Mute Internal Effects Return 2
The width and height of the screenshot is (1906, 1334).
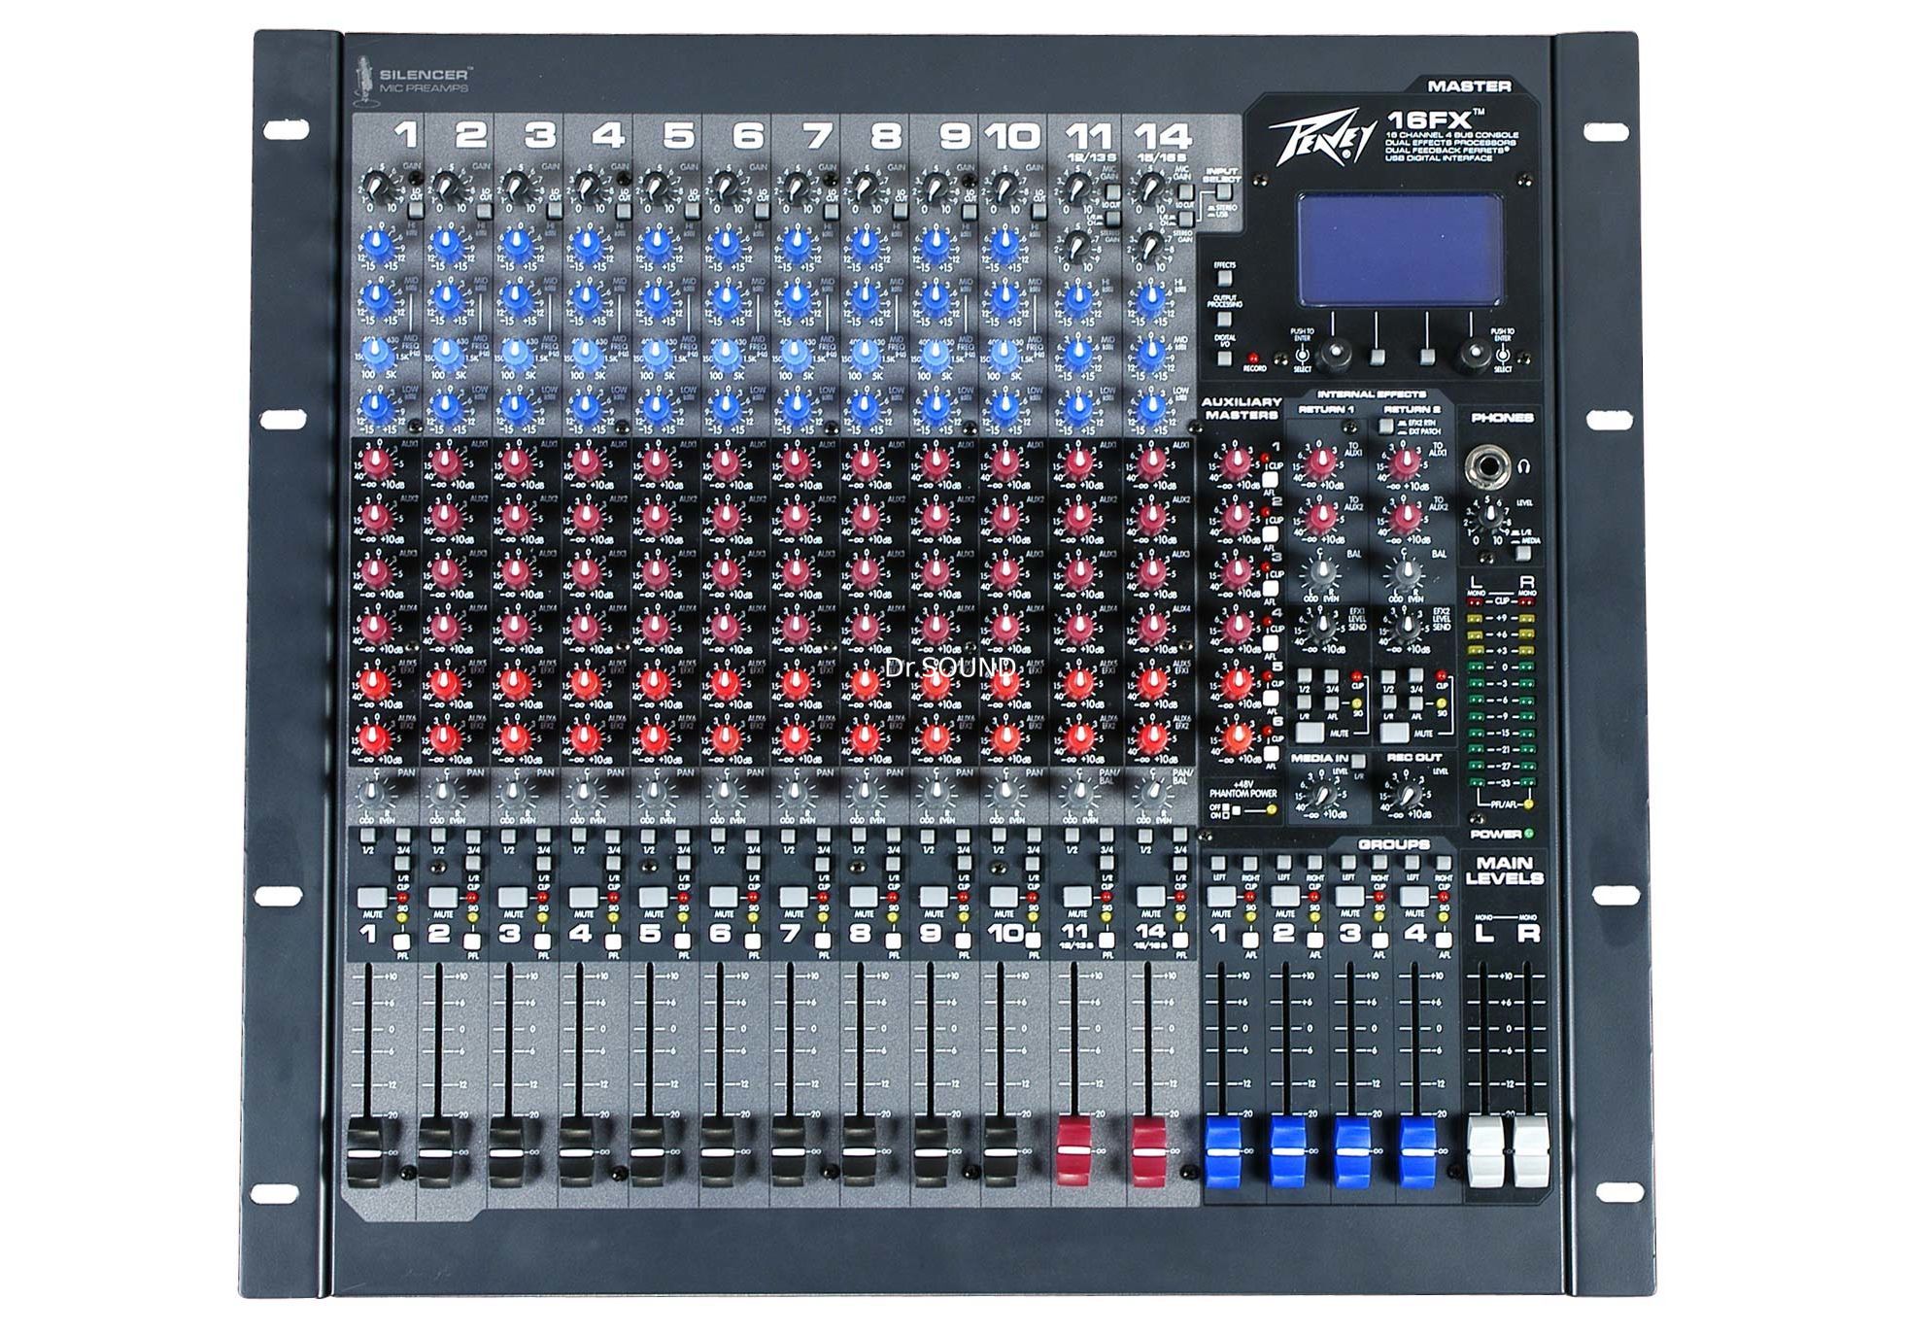coord(1394,733)
